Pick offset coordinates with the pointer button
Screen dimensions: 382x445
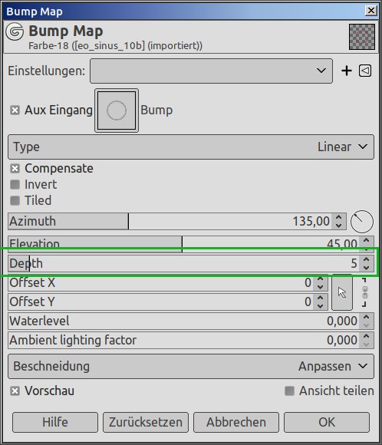coord(342,292)
